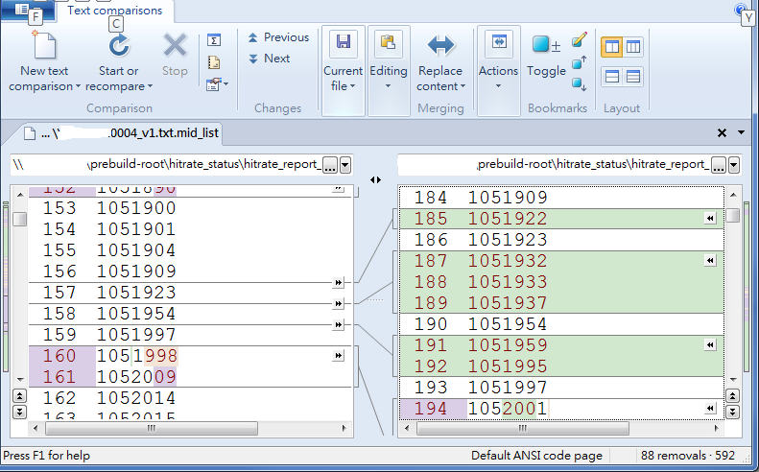Screen dimensions: 759x472
Task: Switch to Text comparisons ribbon tab
Action: (115, 11)
